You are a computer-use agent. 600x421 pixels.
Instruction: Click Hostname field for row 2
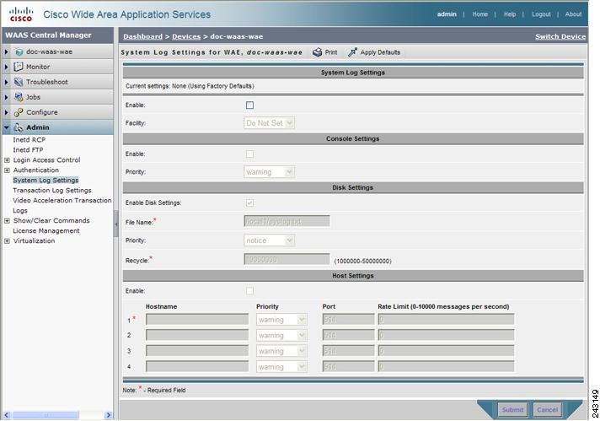tap(197, 335)
